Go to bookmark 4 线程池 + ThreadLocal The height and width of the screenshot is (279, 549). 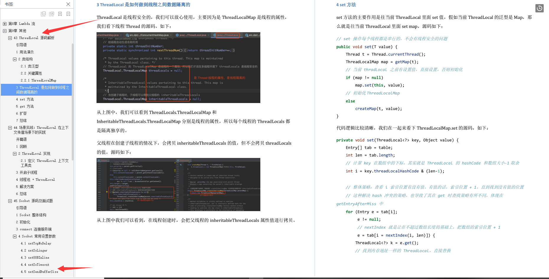pyautogui.click(x=35, y=180)
